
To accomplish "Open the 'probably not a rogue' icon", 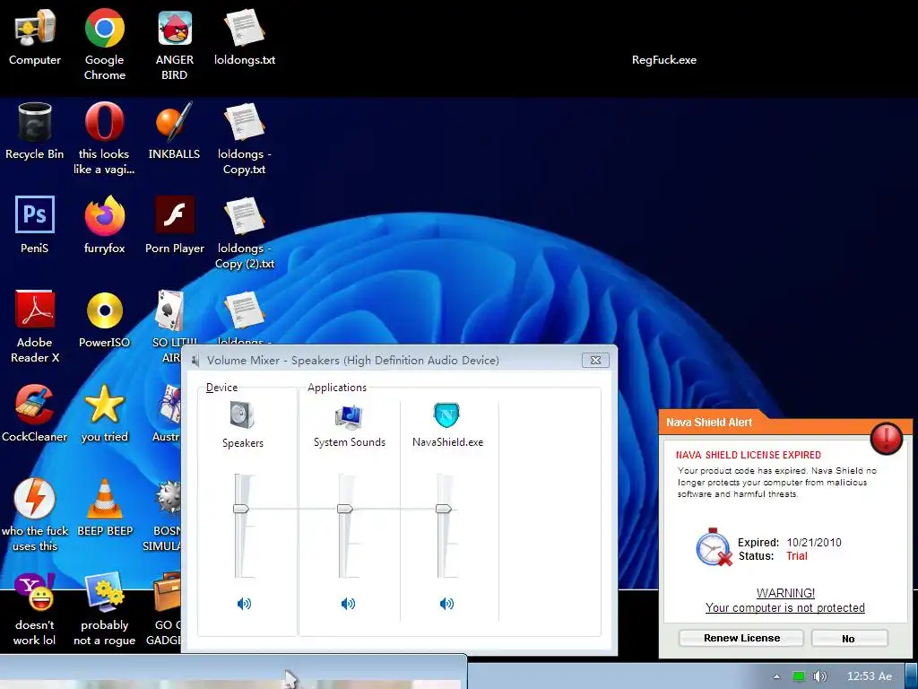I will (104, 592).
